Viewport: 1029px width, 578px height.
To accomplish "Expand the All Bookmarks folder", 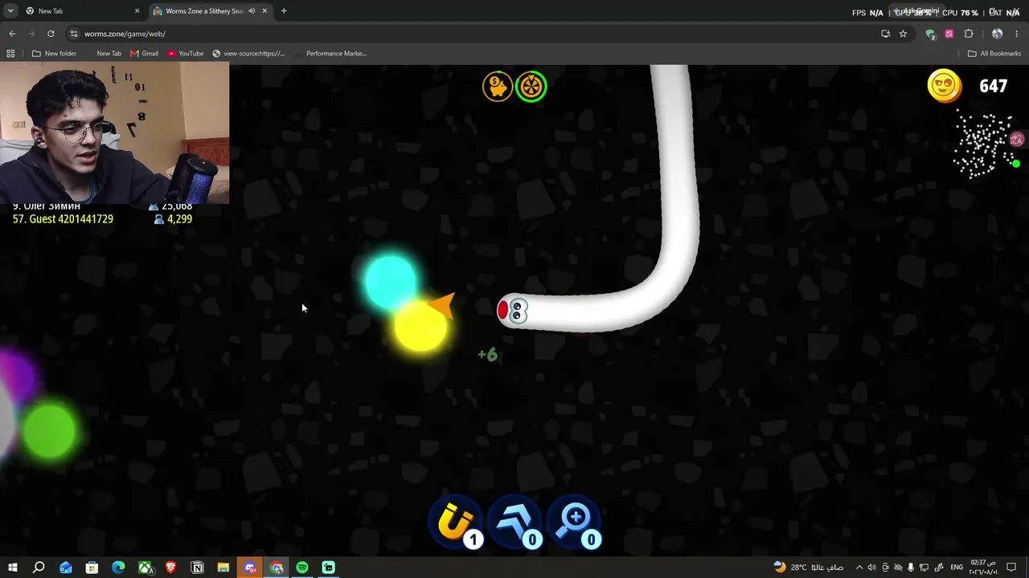I will (x=994, y=54).
